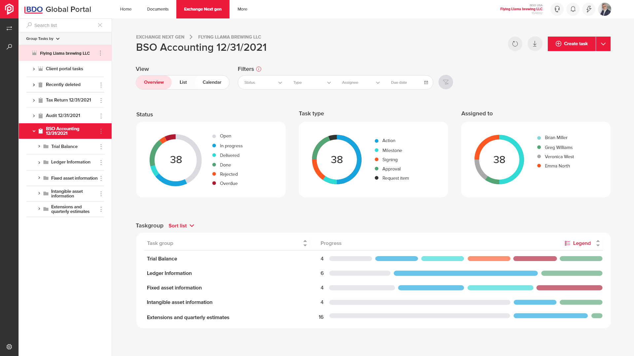Click the refresh/sync icon
Image resolution: width=634 pixels, height=356 pixels.
pyautogui.click(x=515, y=44)
